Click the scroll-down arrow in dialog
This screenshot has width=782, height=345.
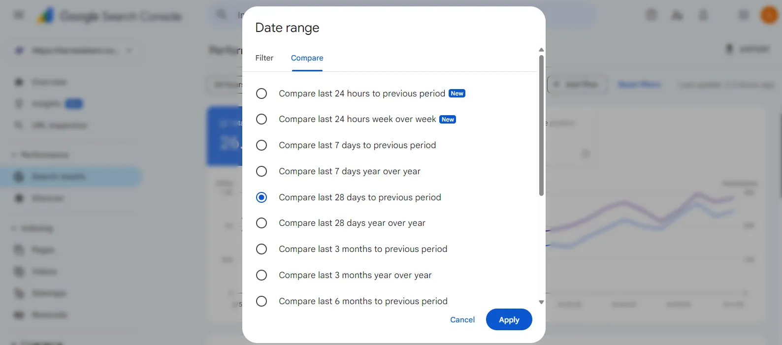(x=541, y=302)
